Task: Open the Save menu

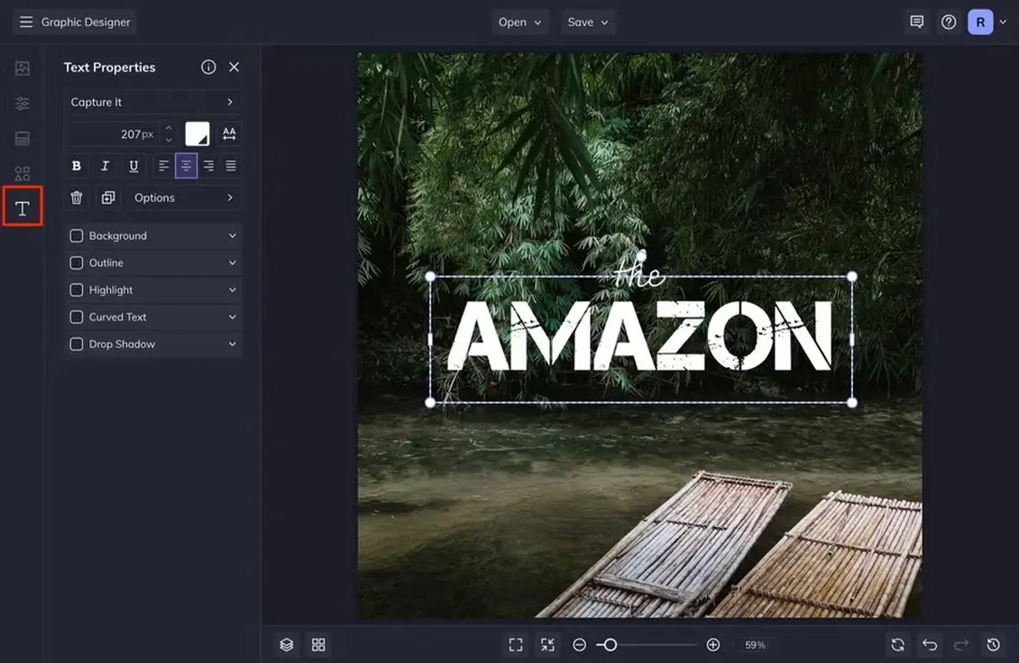Action: point(588,23)
